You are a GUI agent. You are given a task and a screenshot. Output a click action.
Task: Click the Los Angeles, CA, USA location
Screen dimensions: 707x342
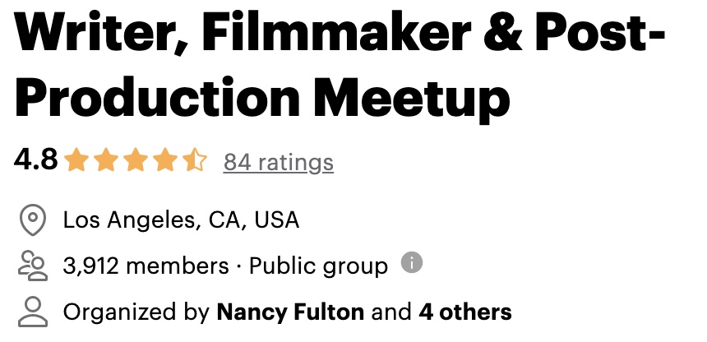(181, 220)
